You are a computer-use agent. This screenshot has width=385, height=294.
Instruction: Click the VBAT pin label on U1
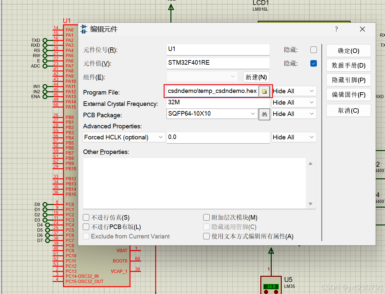click(x=122, y=250)
